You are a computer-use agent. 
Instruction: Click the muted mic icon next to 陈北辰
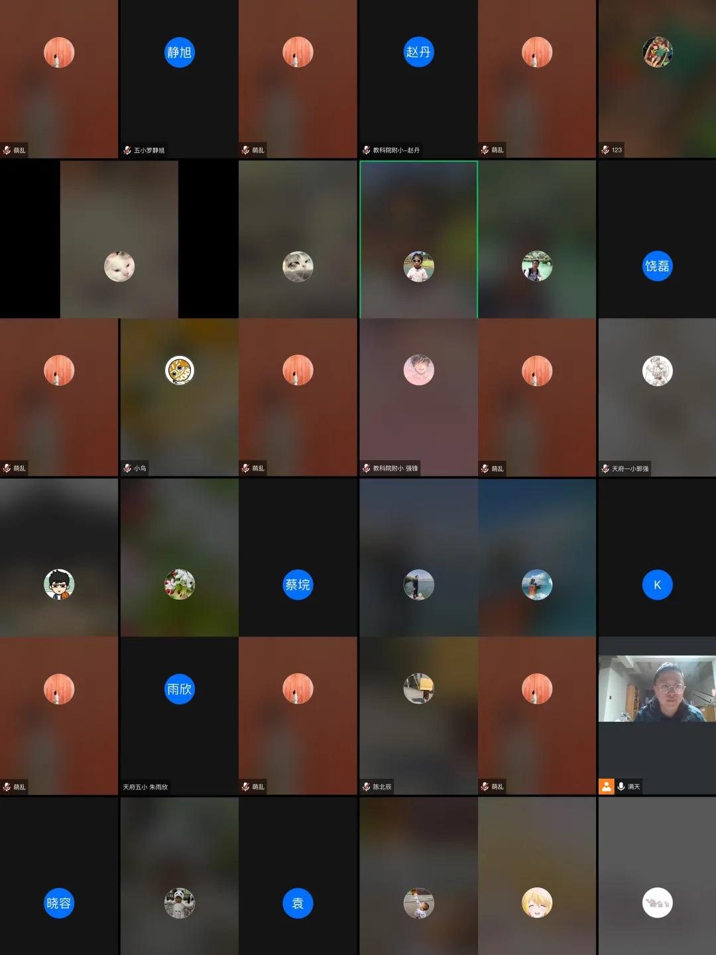click(366, 787)
